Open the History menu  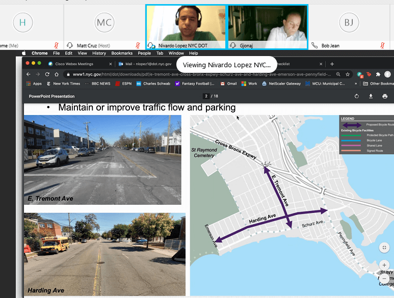(99, 53)
